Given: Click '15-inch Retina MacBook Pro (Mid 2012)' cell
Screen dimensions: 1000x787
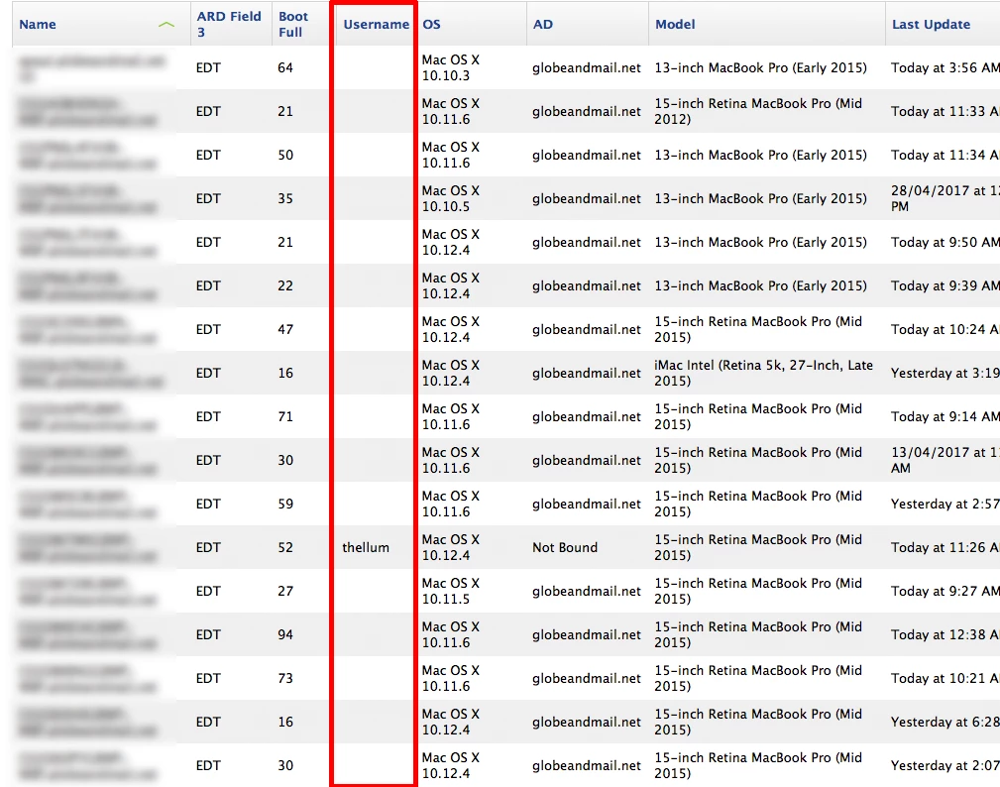Looking at the screenshot, I should pyautogui.click(x=757, y=111).
